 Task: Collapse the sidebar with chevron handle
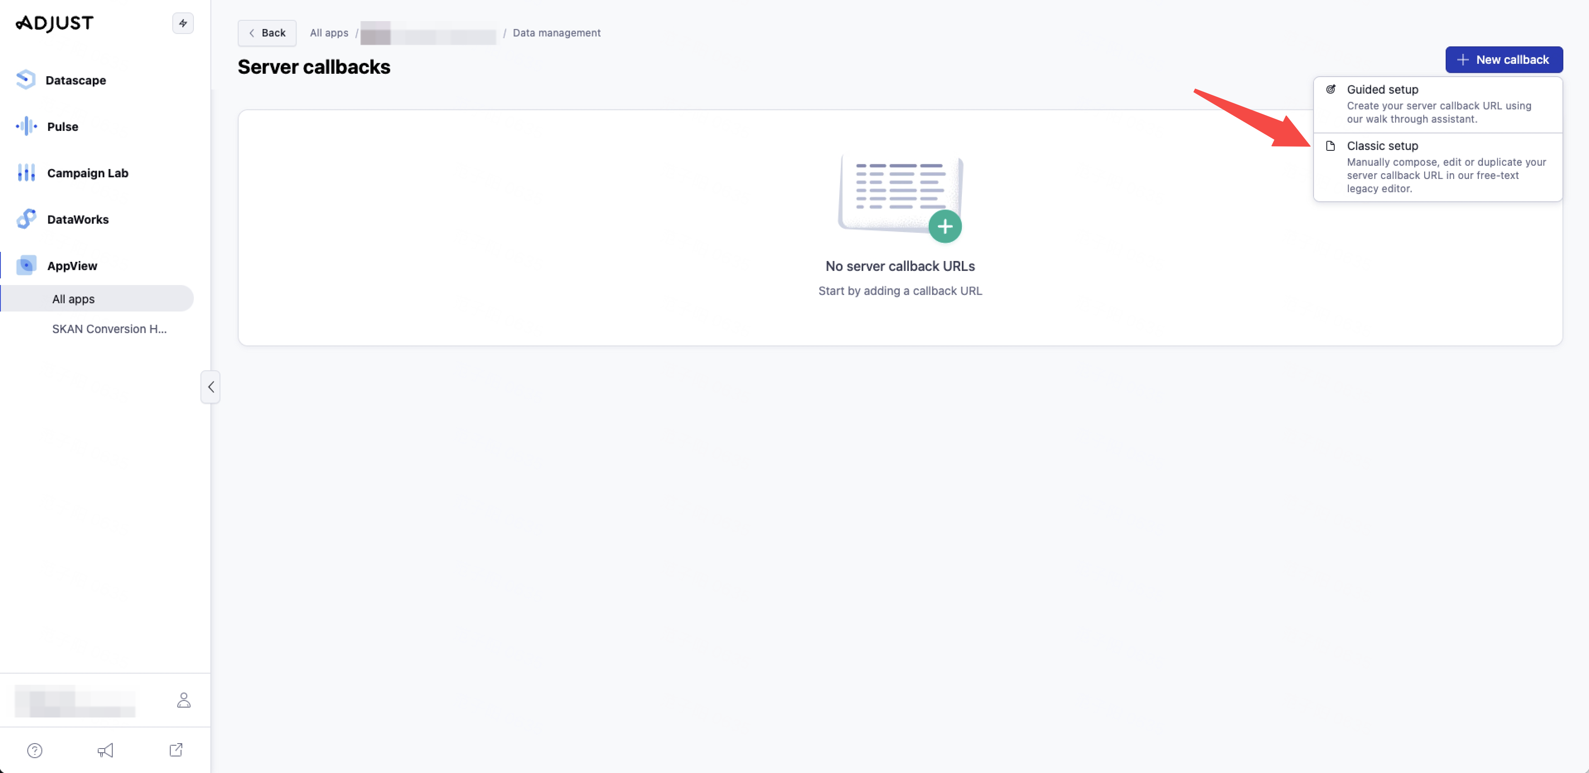click(210, 387)
